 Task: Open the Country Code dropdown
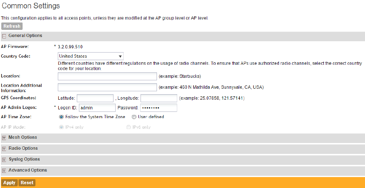click(x=90, y=56)
